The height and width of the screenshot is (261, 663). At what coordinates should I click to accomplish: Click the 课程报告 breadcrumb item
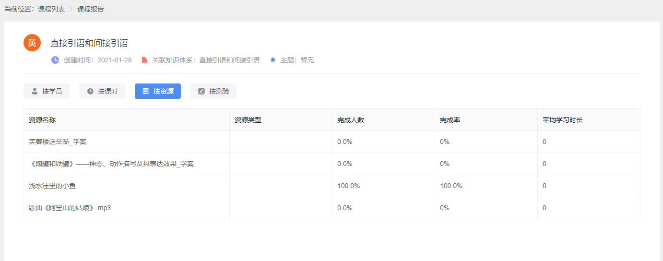pyautogui.click(x=91, y=9)
